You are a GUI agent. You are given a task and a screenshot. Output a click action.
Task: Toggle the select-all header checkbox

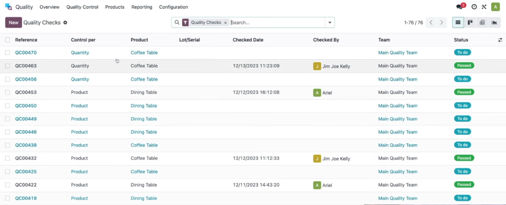(x=7, y=40)
